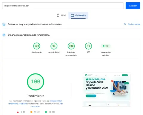Click the large Rendimiento title text

36,96
